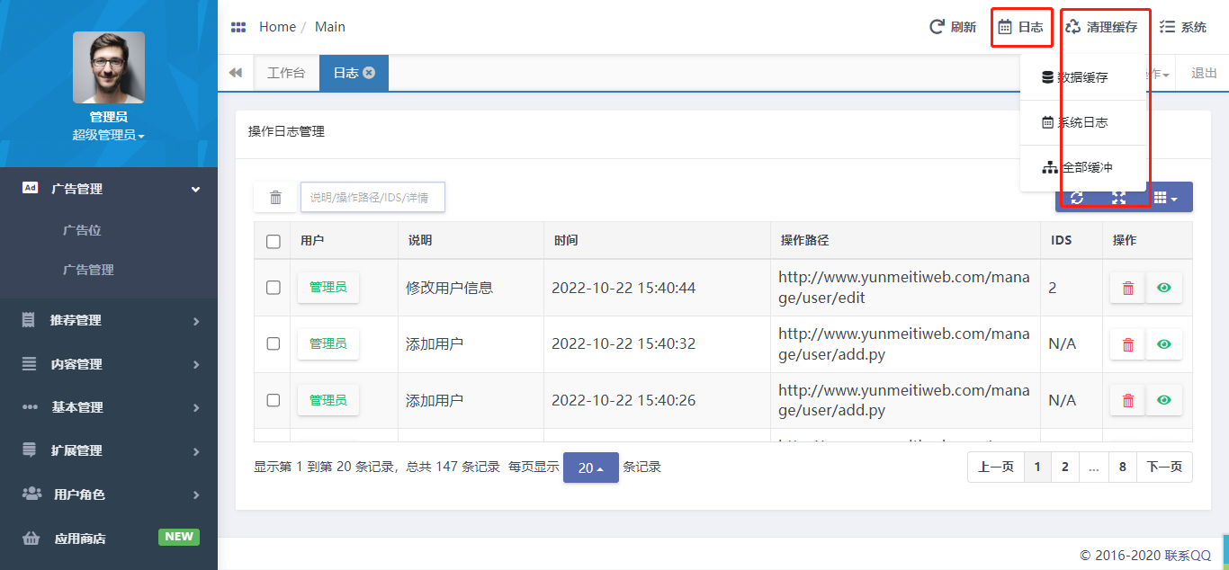1229x570 pixels.
Task: Go to 下一页 in pagination
Action: click(x=1164, y=468)
